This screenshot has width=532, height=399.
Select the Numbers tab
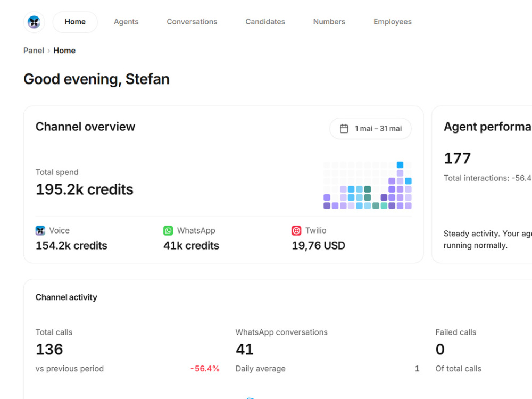329,22
